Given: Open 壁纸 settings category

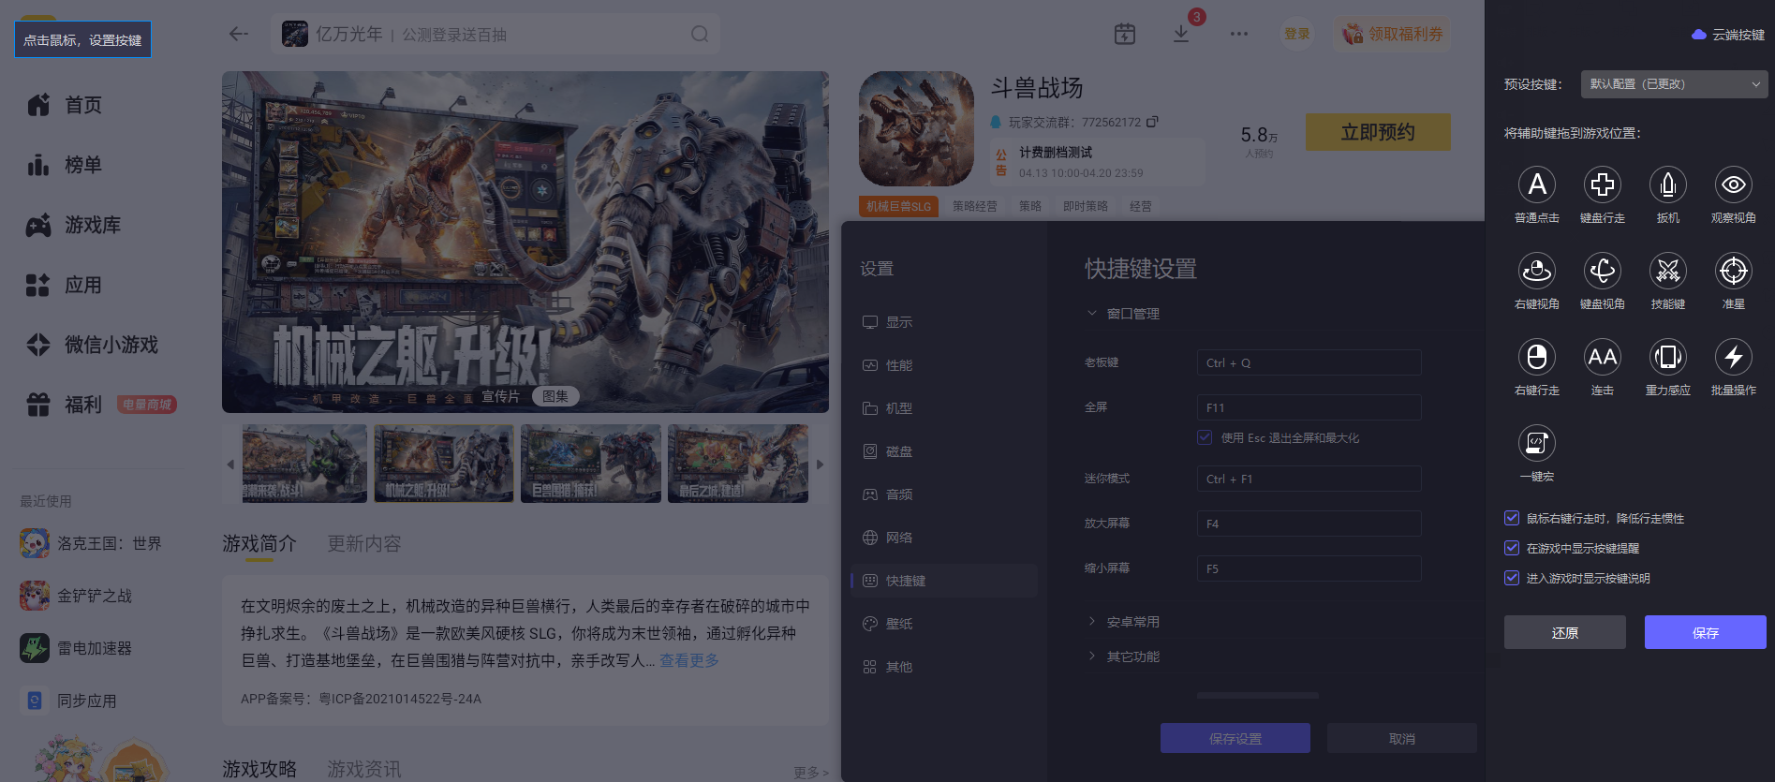Looking at the screenshot, I should tap(944, 624).
